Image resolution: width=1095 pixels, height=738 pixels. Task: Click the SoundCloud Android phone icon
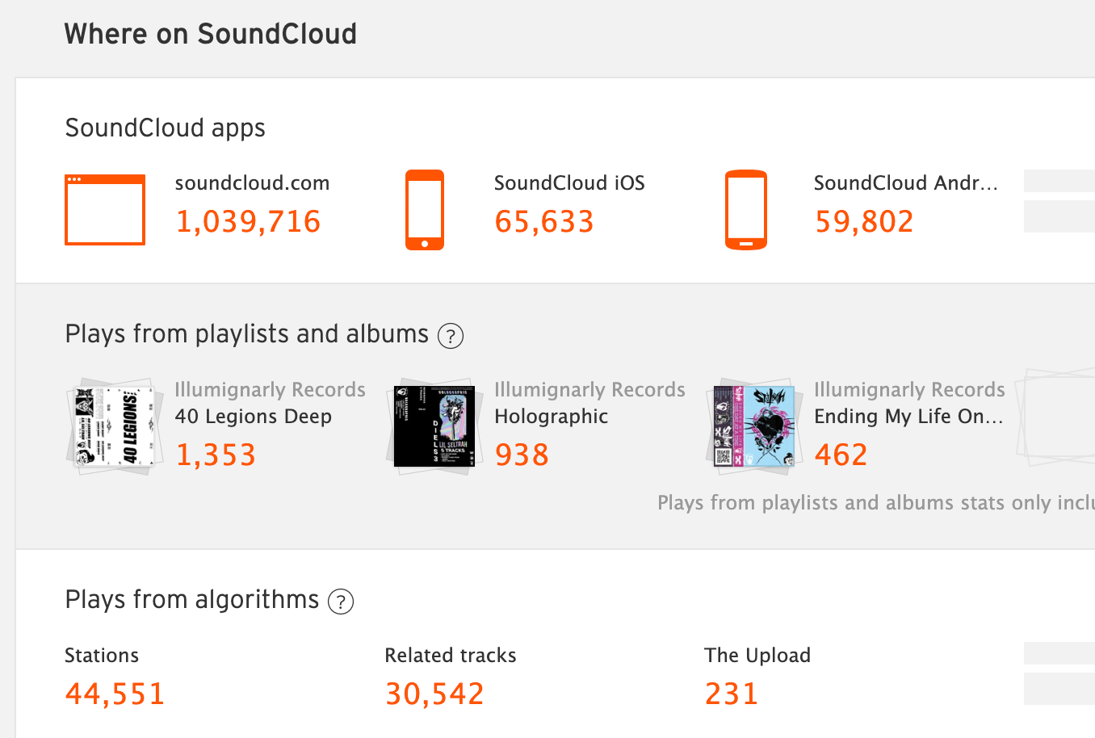point(745,210)
